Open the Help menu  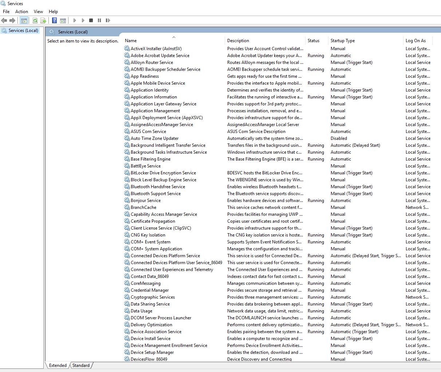coord(53,12)
